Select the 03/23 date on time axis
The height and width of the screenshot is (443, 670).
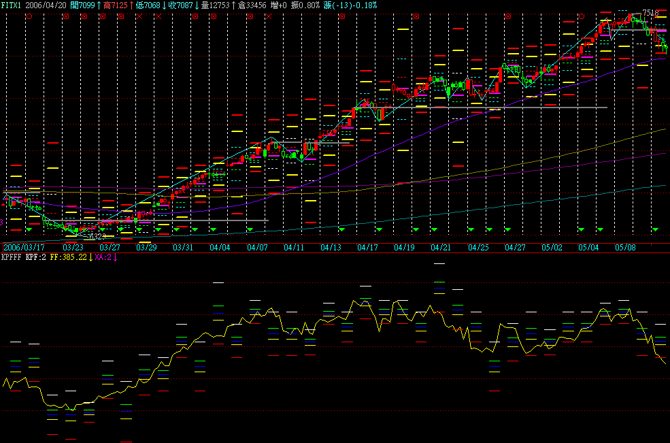click(x=73, y=247)
